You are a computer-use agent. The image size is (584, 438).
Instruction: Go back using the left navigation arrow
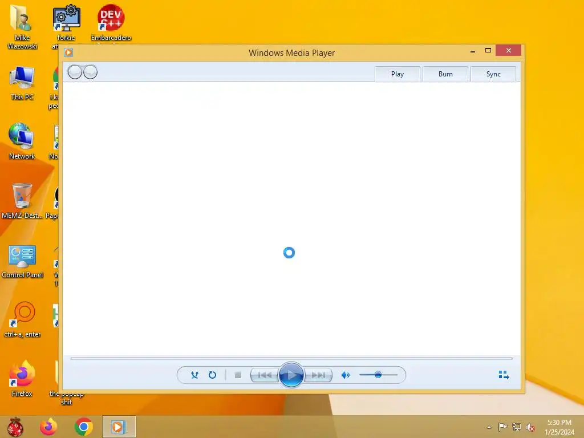coord(75,72)
